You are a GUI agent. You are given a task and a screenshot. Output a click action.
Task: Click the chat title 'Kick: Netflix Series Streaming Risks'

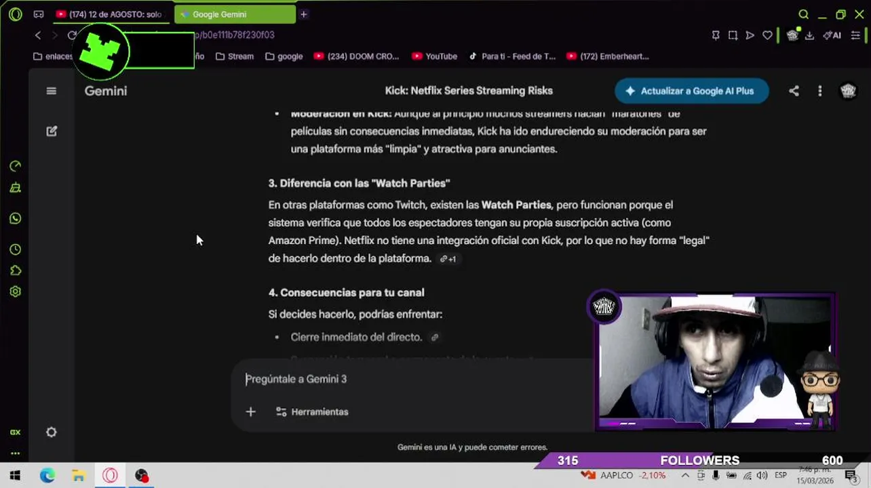click(x=469, y=91)
